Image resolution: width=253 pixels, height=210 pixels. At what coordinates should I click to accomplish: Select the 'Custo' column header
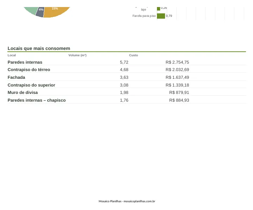point(133,55)
